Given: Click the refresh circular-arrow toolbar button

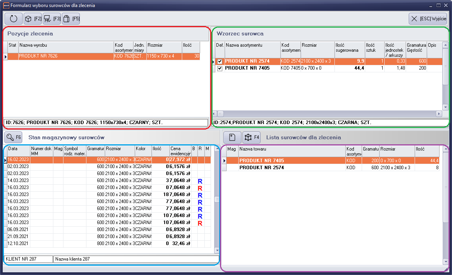Looking at the screenshot, I should click(x=14, y=19).
